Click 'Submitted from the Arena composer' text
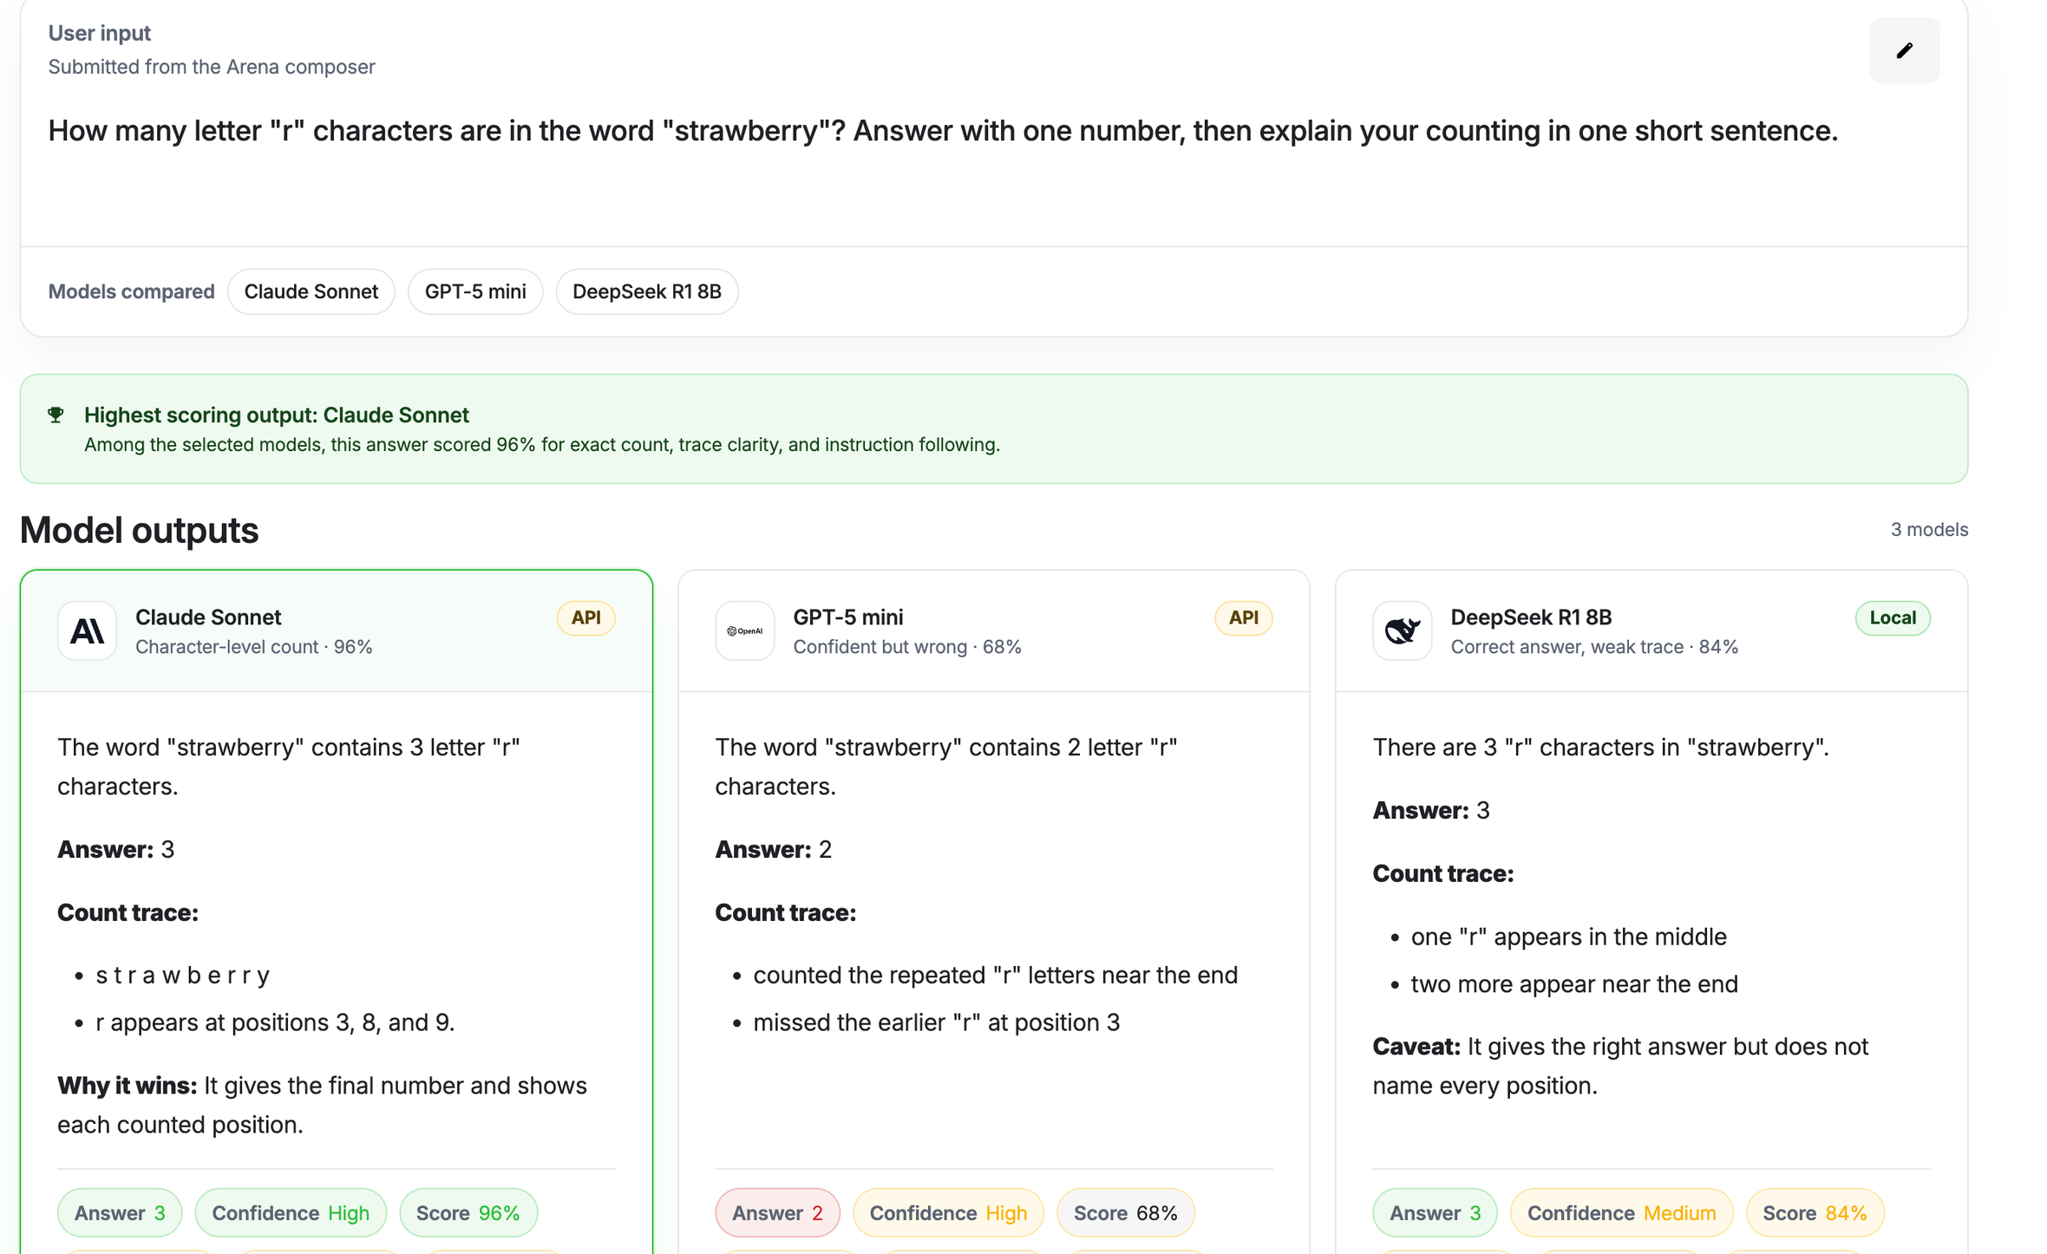This screenshot has height=1254, width=2047. click(x=212, y=67)
